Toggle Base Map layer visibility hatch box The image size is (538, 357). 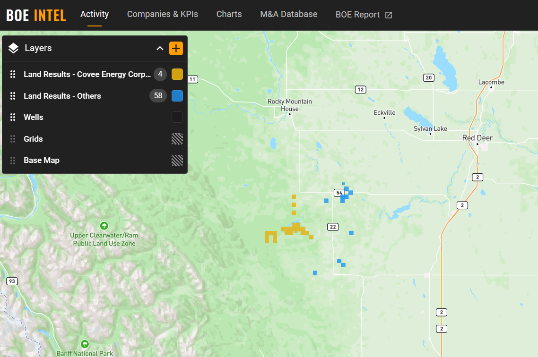[x=177, y=161]
